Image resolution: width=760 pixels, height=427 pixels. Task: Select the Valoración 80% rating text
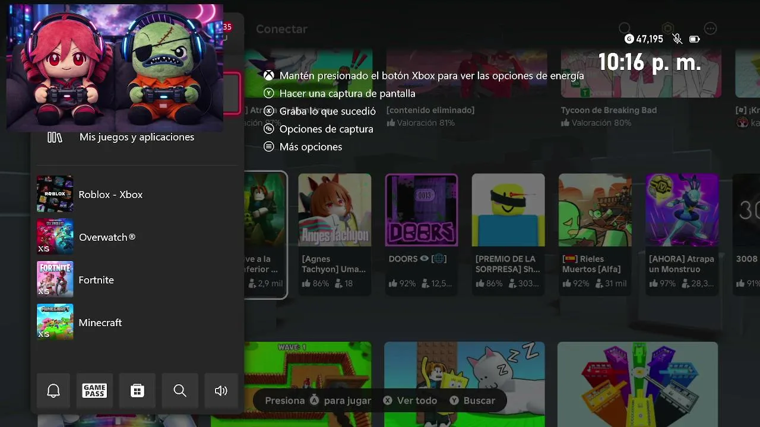596,123
